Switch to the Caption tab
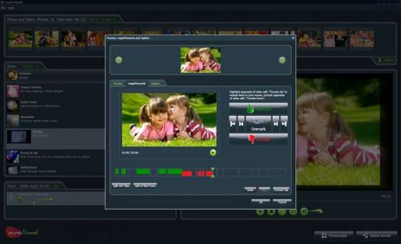 pos(155,84)
